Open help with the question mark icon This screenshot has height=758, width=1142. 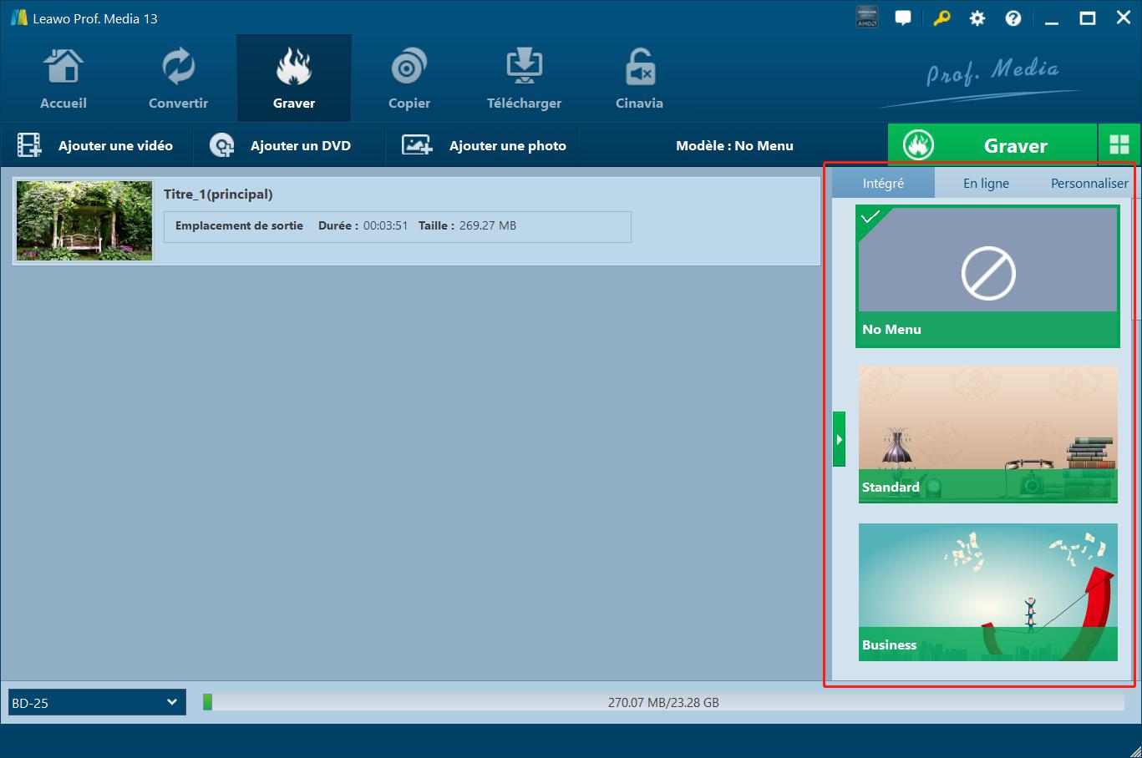tap(1013, 18)
